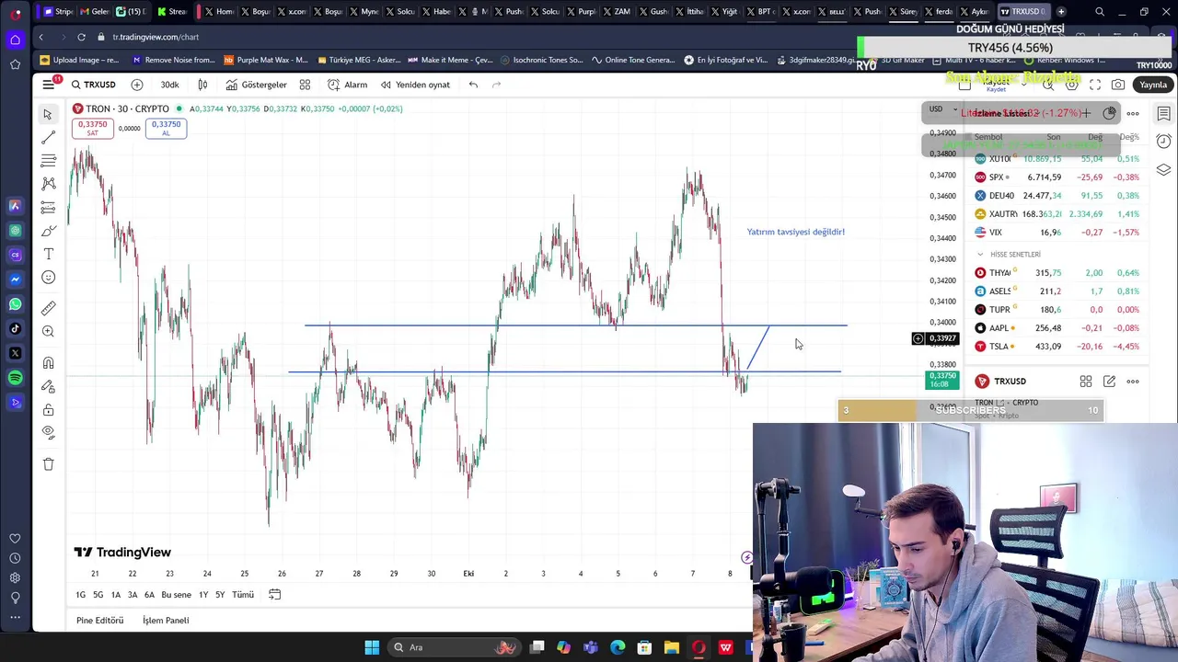This screenshot has height=662, width=1178.
Task: Create an Alarm alert
Action: pos(348,85)
